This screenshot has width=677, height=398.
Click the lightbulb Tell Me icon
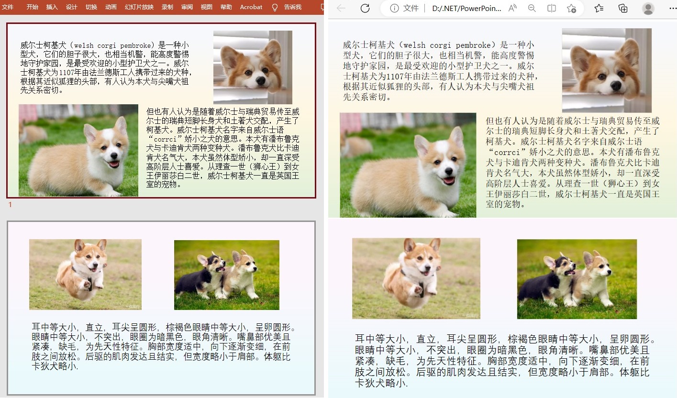(275, 8)
